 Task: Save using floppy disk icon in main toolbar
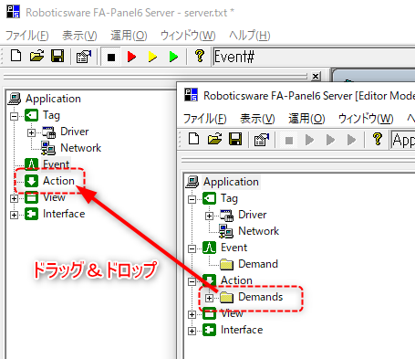[x=57, y=56]
